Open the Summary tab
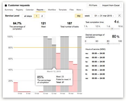 [9, 10]
